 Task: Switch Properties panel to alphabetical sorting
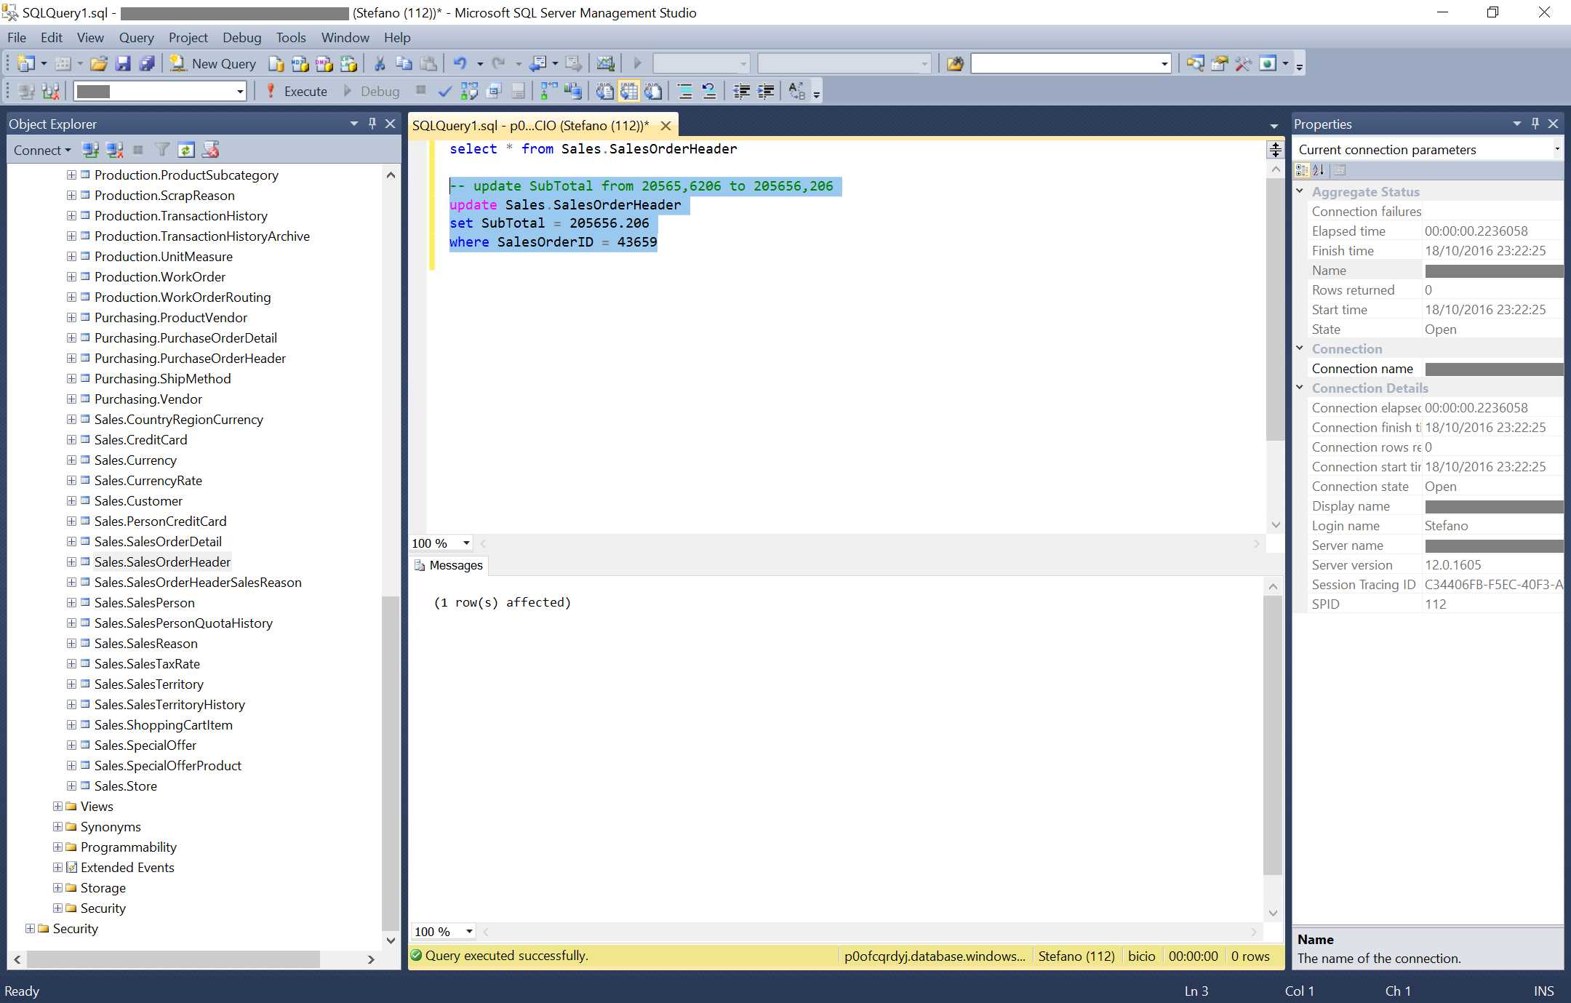[1318, 170]
